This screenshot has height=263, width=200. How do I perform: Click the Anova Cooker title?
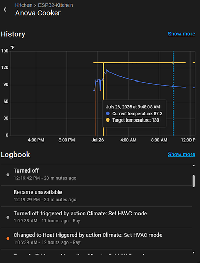point(38,13)
